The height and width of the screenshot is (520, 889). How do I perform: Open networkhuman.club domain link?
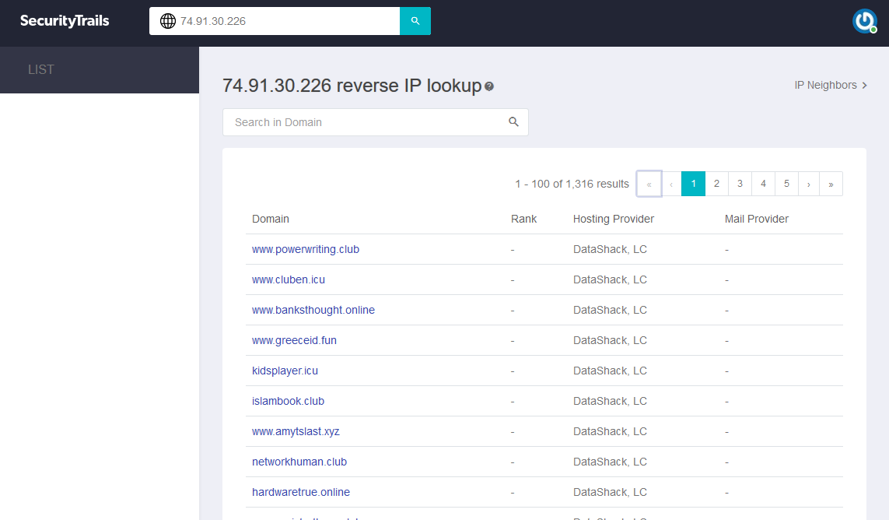tap(299, 462)
